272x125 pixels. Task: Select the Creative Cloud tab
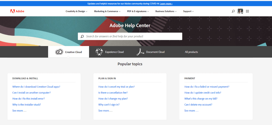pos(68,52)
